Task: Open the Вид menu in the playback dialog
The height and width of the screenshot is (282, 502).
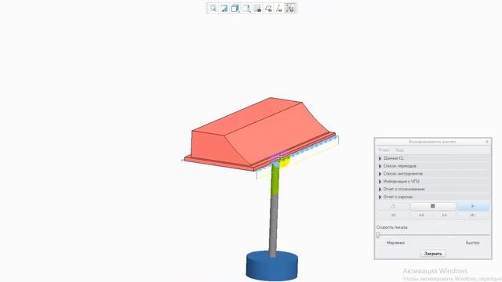Action: click(399, 150)
